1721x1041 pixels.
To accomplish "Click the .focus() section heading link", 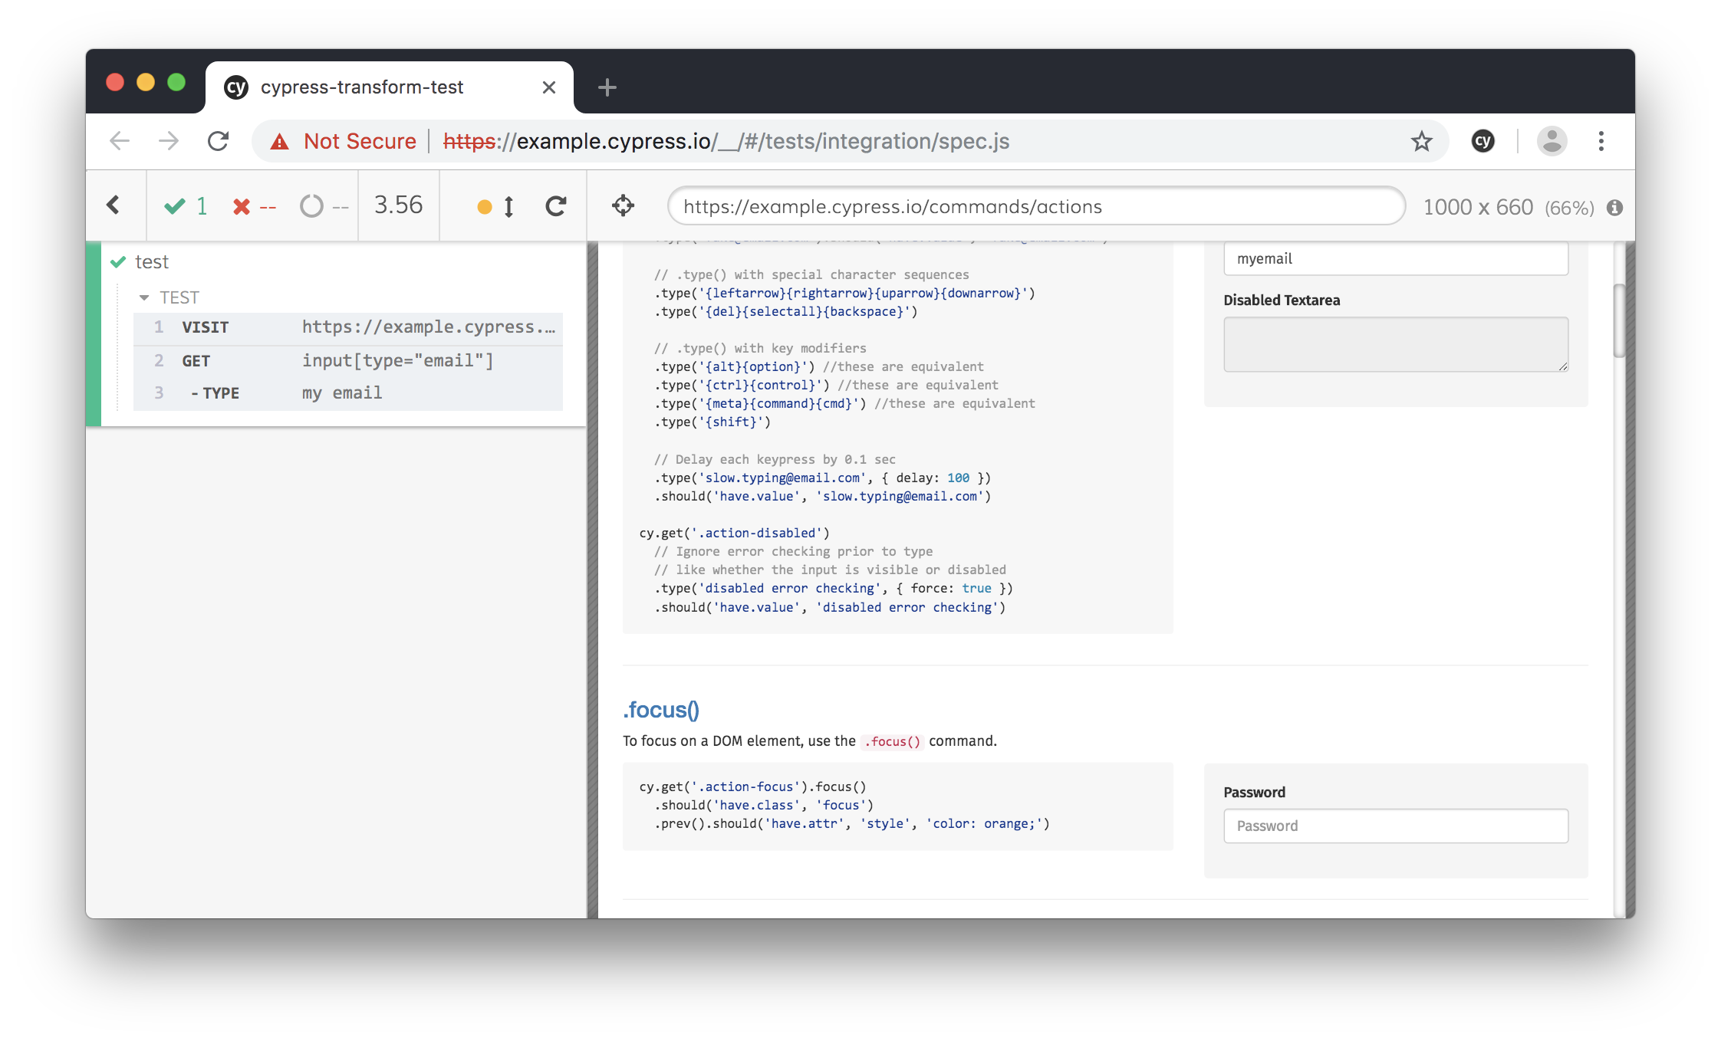I will click(661, 711).
